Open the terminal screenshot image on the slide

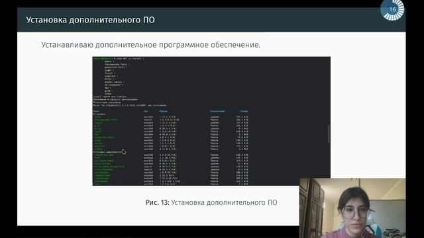click(211, 121)
